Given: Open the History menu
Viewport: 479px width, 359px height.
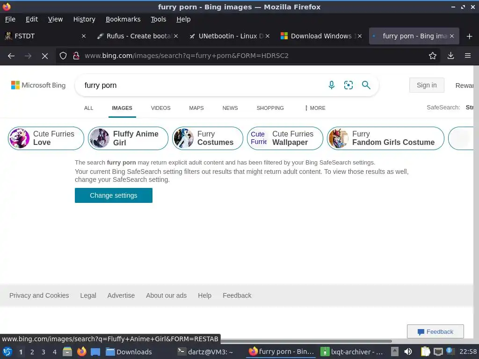Looking at the screenshot, I should click(84, 19).
